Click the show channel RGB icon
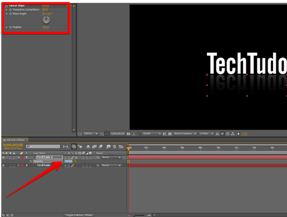The height and width of the screenshot is (217, 287). click(x=139, y=134)
